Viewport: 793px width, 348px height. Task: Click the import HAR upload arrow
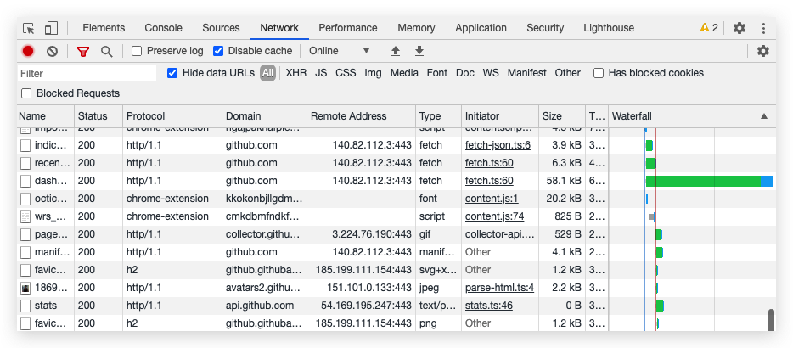(x=396, y=51)
